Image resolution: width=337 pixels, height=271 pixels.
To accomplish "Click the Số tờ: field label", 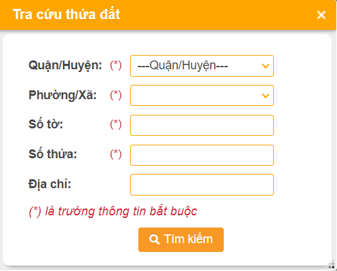I will point(45,124).
